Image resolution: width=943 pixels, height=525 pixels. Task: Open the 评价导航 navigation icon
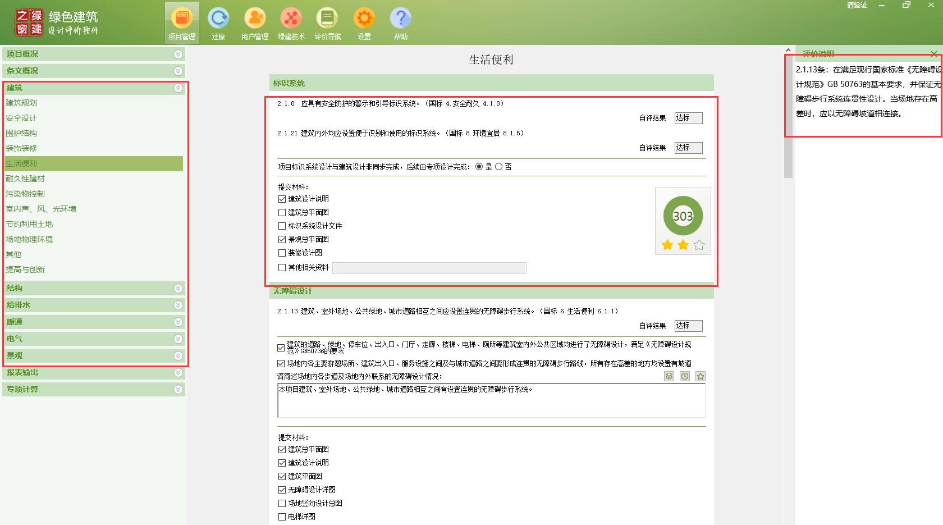[x=328, y=23]
